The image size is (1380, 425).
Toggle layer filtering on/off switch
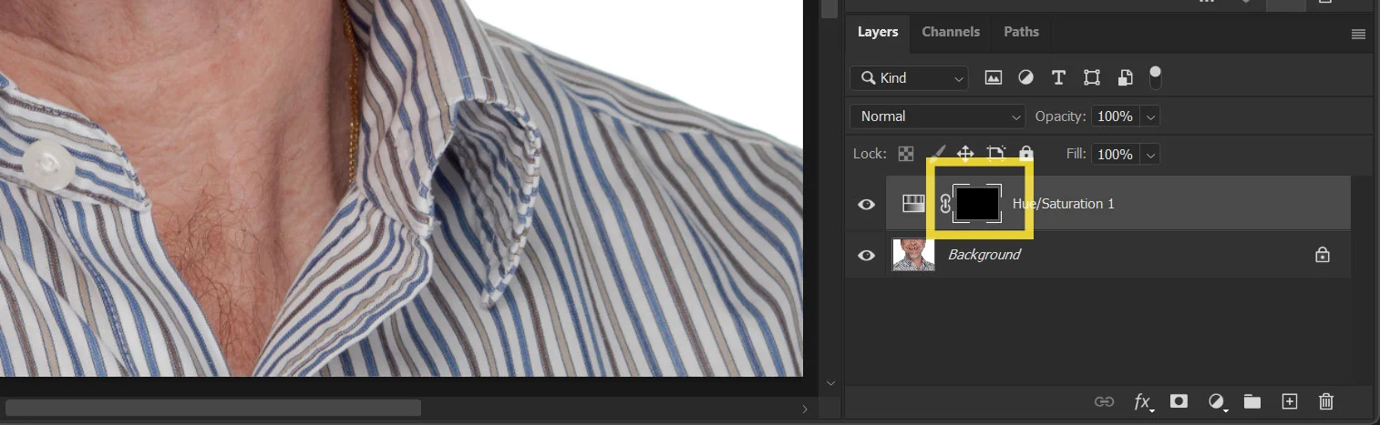1156,76
